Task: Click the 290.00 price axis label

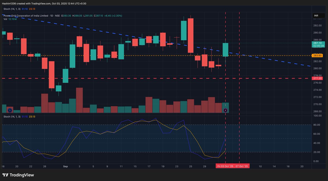Action: click(317, 33)
